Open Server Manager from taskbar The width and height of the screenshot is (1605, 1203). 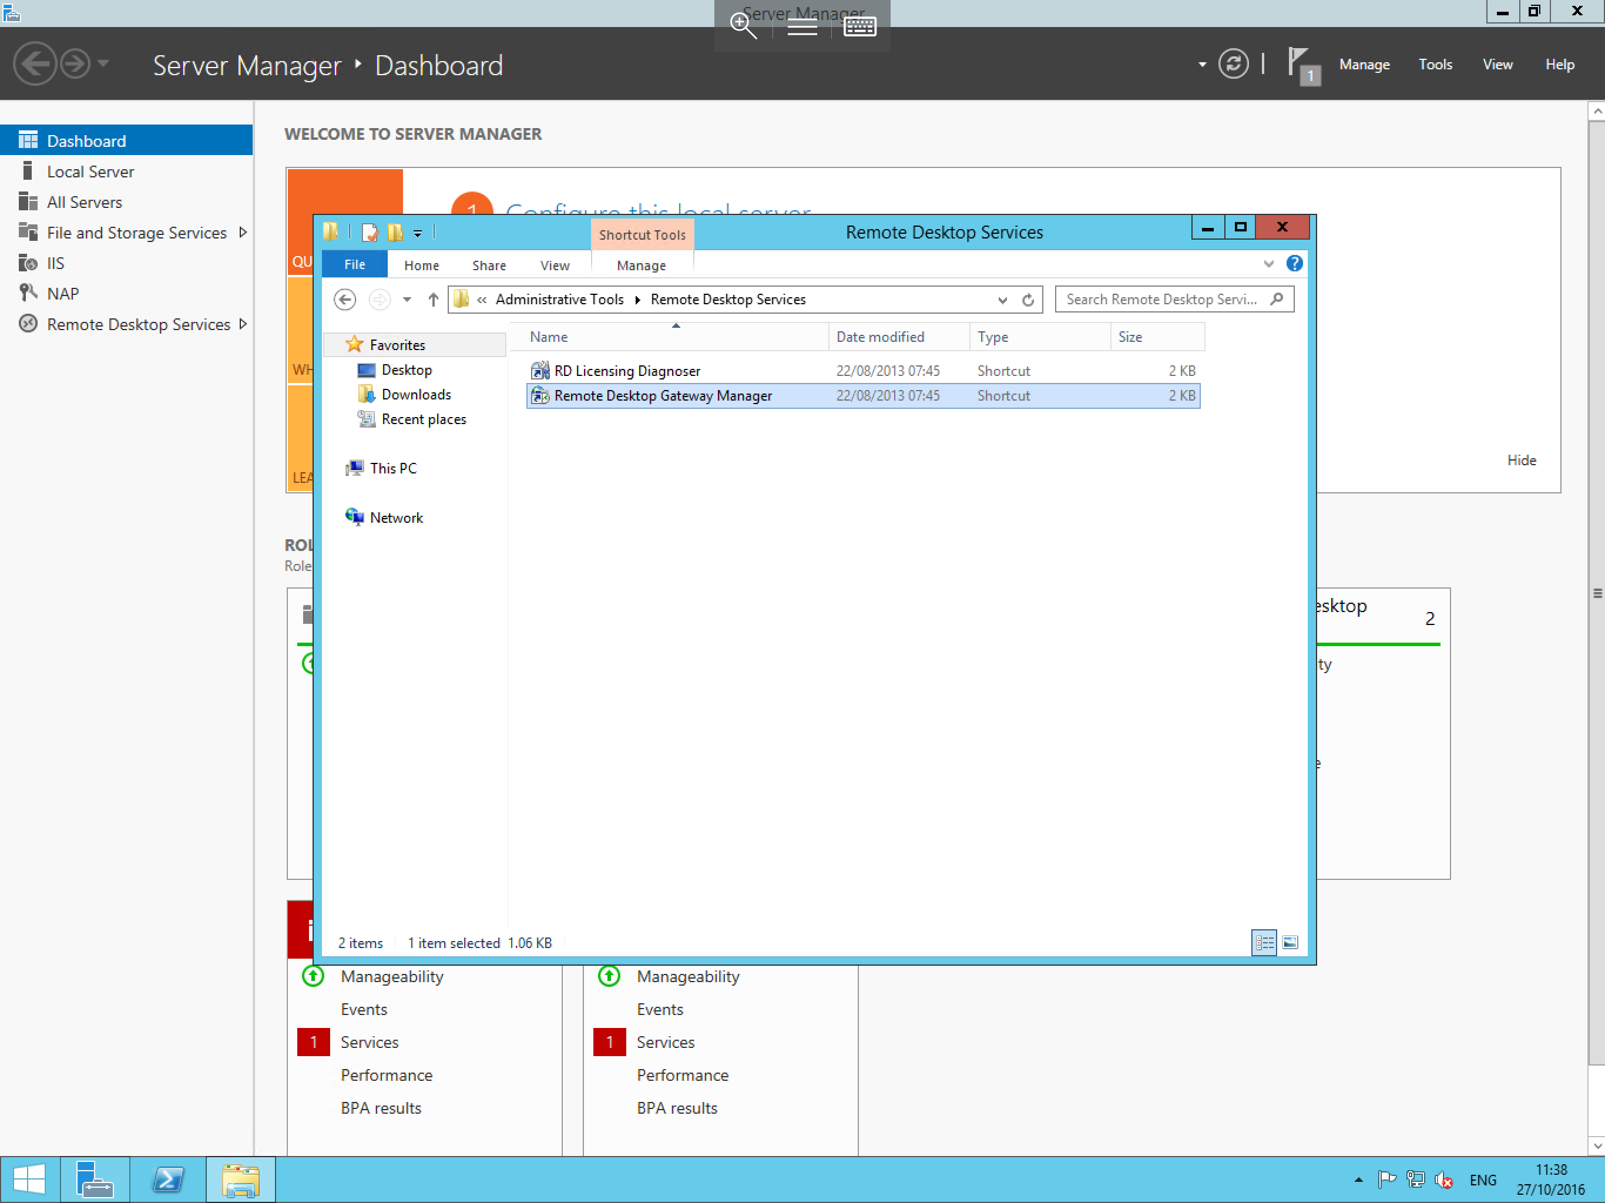95,1179
